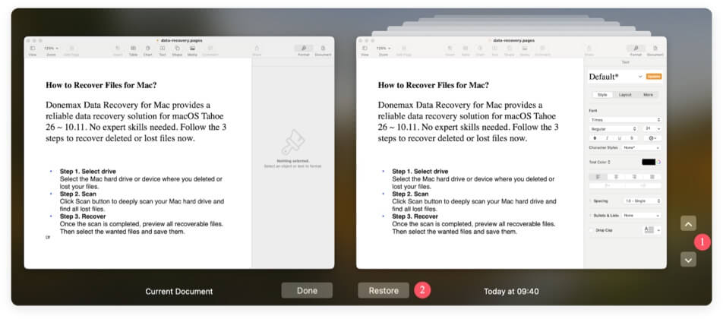Open the Text Color type selector

point(609,163)
